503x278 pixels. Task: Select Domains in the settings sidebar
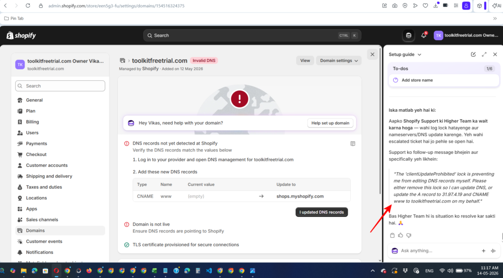point(60,230)
